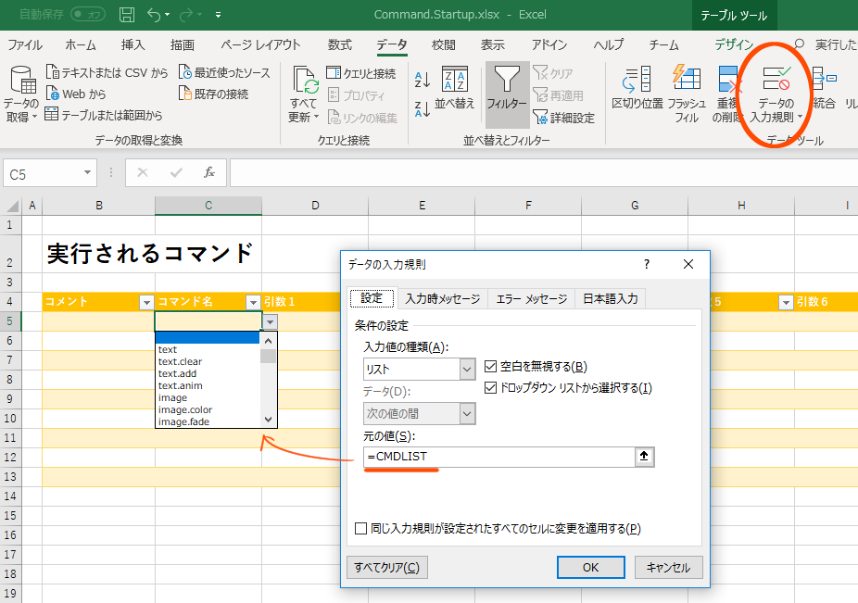Switch to 入力時メッセージ dialog tab
The width and height of the screenshot is (858, 603).
tap(443, 299)
